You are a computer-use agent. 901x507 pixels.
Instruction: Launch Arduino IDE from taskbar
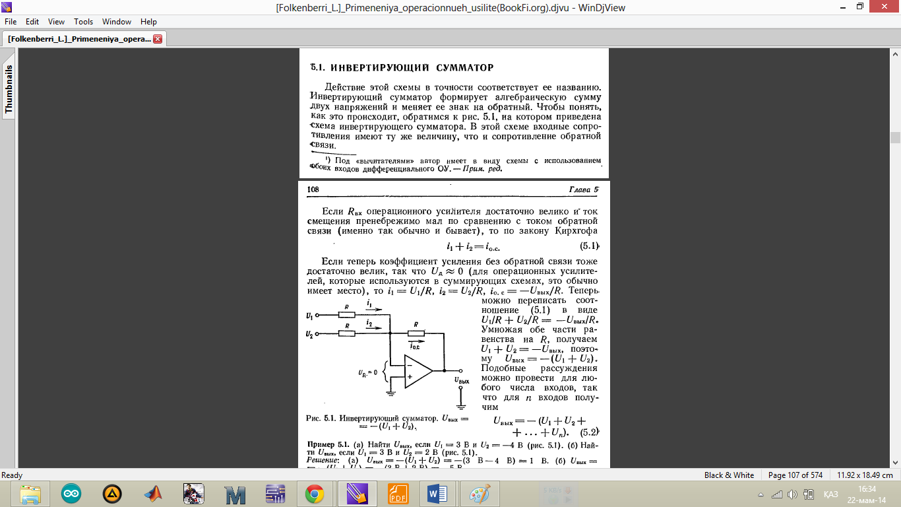pos(71,494)
